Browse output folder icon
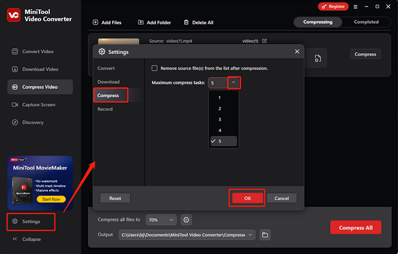Image resolution: width=398 pixels, height=254 pixels. point(265,235)
